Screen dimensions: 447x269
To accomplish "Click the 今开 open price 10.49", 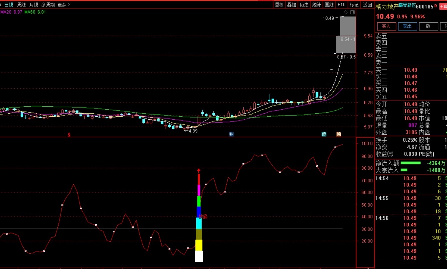I will coord(411,104).
